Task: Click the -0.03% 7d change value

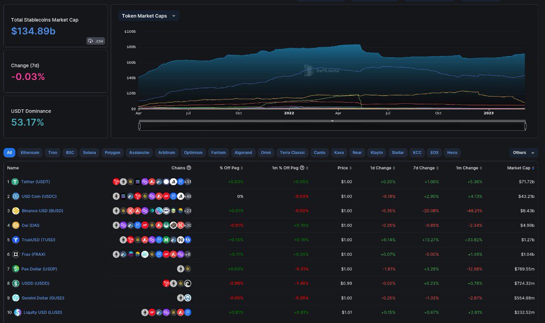Action: [x=28, y=77]
